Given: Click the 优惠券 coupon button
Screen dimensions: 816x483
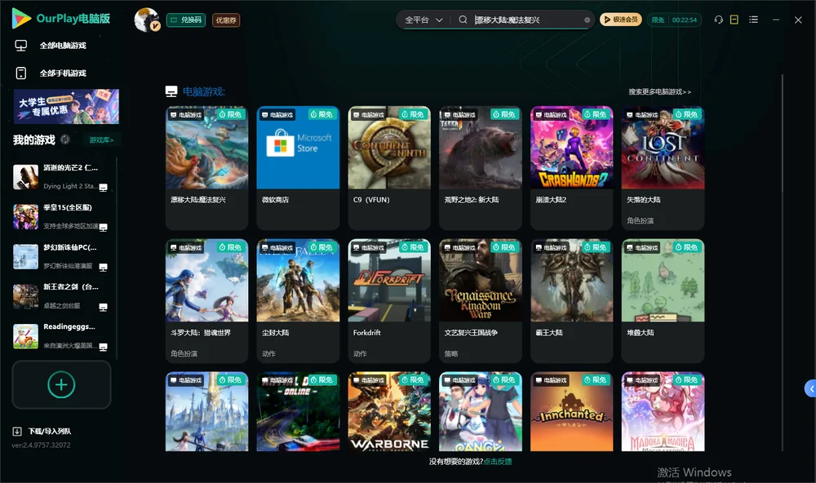Looking at the screenshot, I should (226, 20).
